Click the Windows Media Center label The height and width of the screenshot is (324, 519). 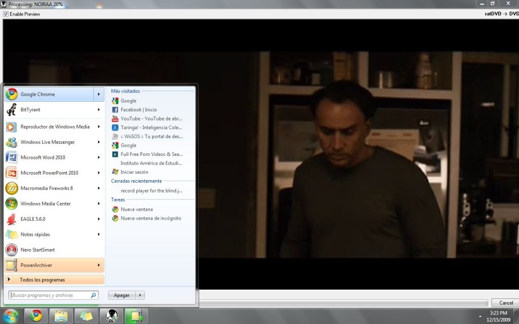click(46, 204)
